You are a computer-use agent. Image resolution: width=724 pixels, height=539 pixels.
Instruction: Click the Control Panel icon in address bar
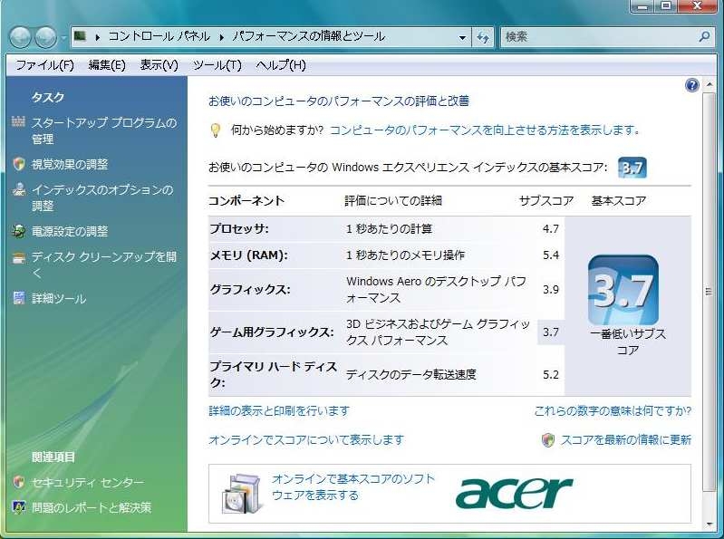81,36
